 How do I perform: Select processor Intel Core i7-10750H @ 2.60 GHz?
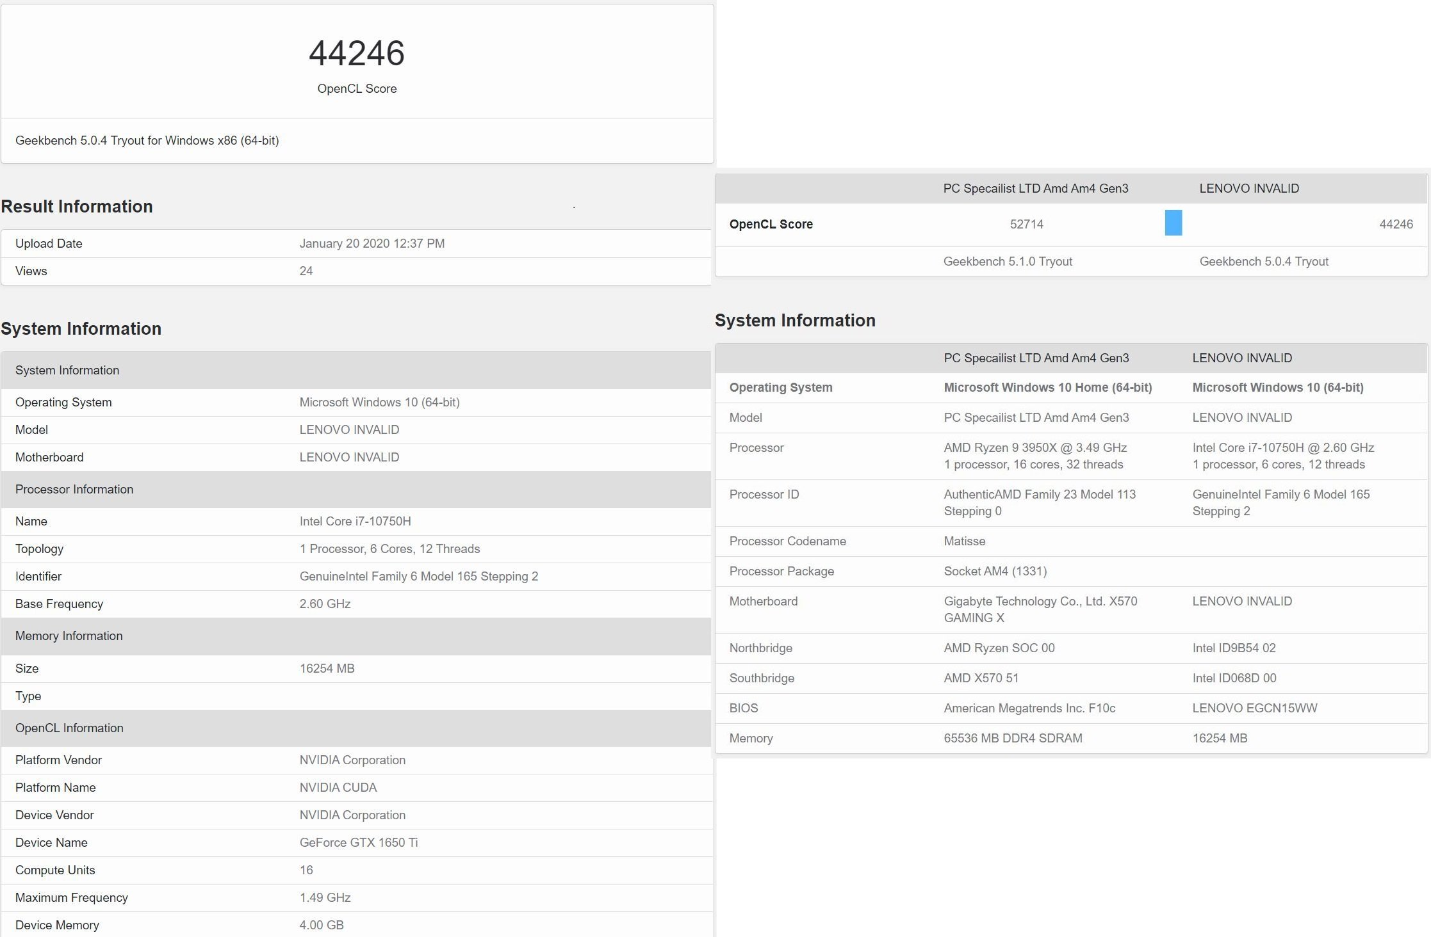[x=1284, y=448]
